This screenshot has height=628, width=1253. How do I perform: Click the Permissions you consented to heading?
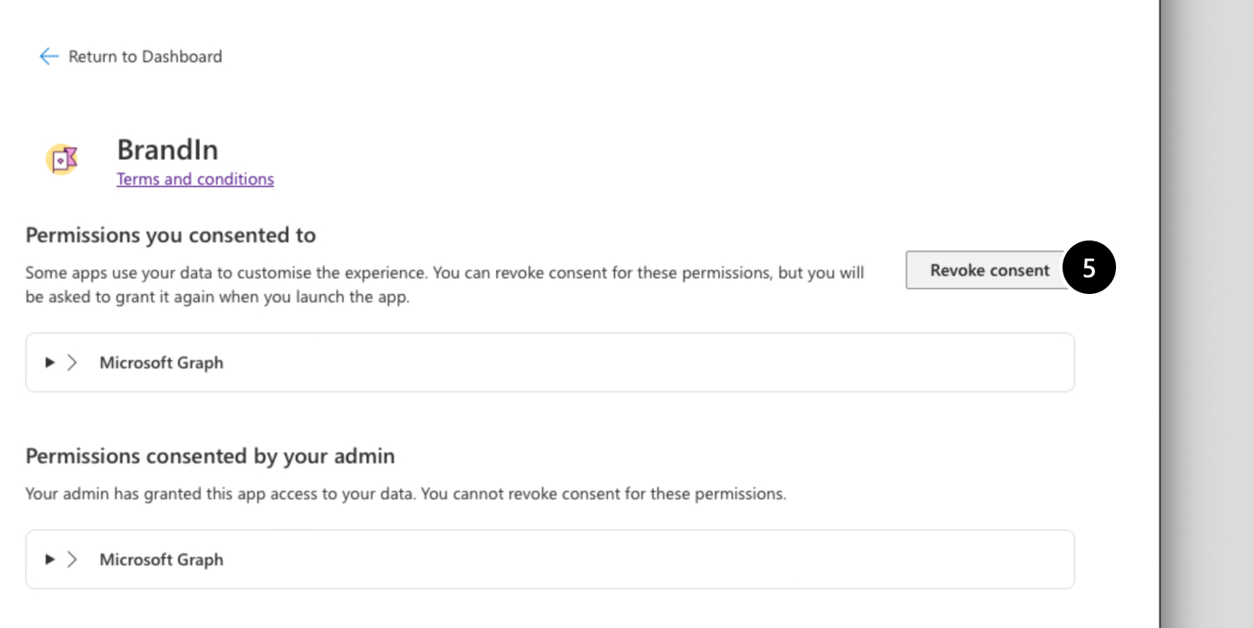coord(170,235)
